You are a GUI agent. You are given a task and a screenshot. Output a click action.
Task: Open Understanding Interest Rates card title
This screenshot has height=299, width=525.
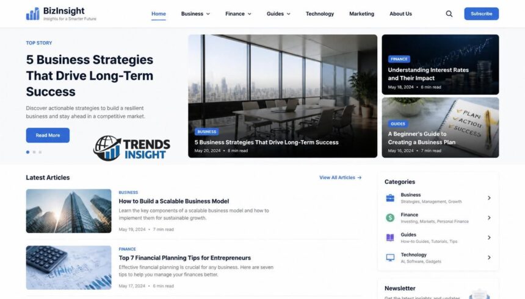428,74
